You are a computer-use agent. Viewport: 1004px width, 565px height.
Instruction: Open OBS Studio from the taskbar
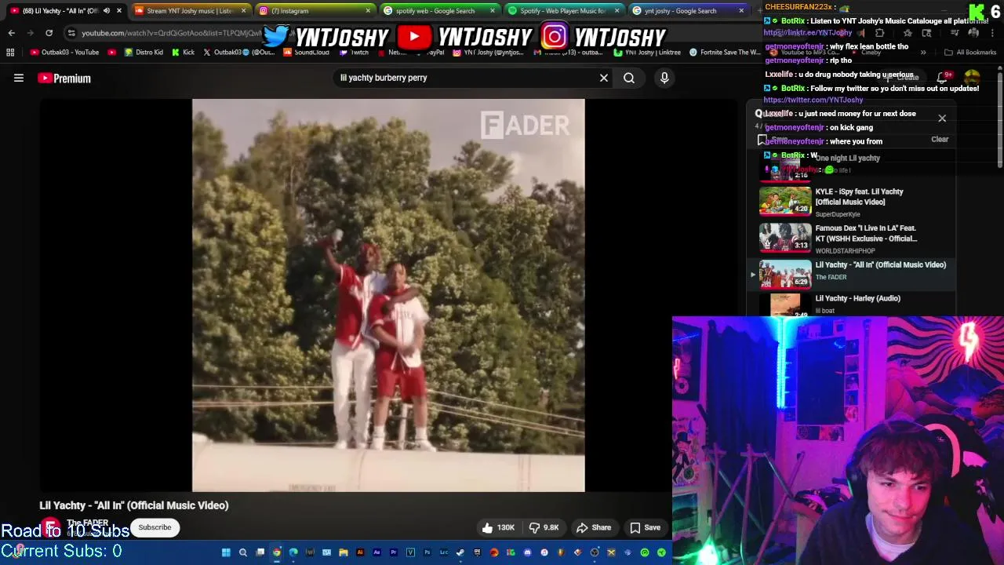tap(595, 552)
